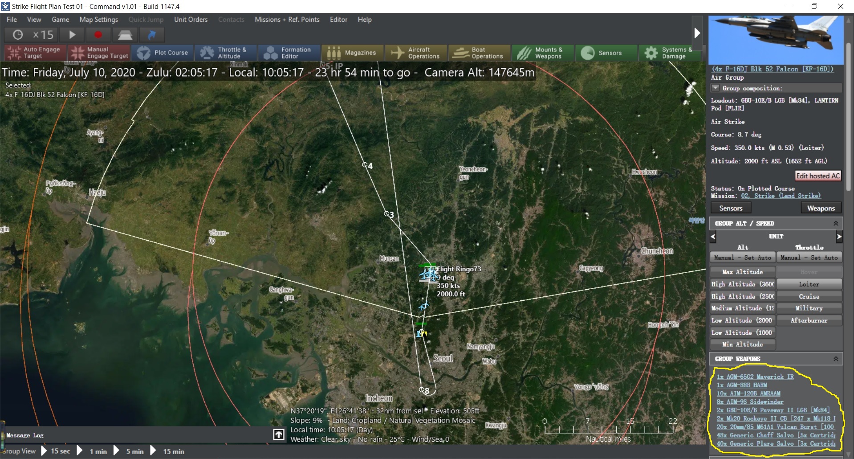Open Sensors from the unit panel

tap(731, 208)
